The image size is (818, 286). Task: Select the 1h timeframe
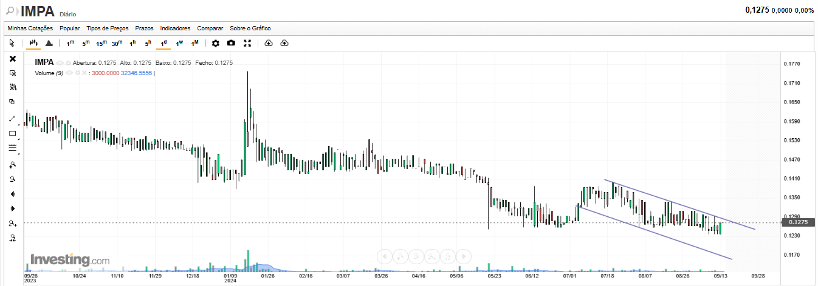pos(132,43)
